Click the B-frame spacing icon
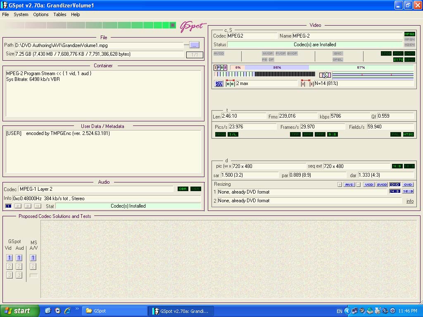This screenshot has width=423, height=317. 230,83
